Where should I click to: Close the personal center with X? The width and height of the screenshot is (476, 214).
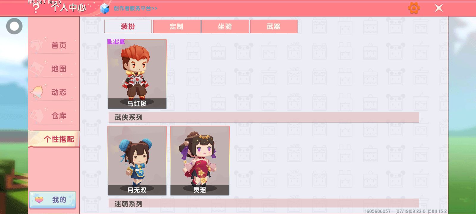439,8
